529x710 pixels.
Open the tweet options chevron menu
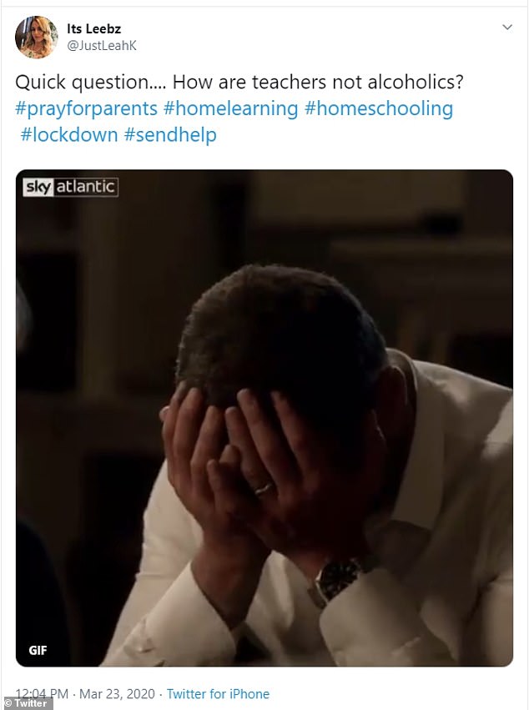pos(507,28)
